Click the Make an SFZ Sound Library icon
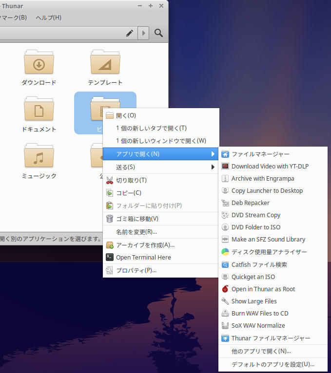Screen dimensions: 331x373 click(225, 239)
